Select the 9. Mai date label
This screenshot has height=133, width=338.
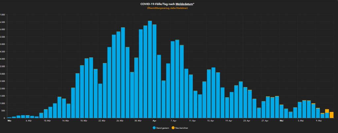[318, 121]
